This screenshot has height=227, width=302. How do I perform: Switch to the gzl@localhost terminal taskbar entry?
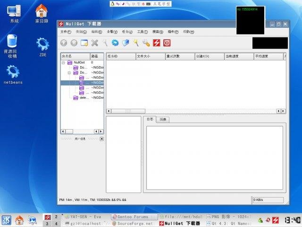(x=87, y=224)
